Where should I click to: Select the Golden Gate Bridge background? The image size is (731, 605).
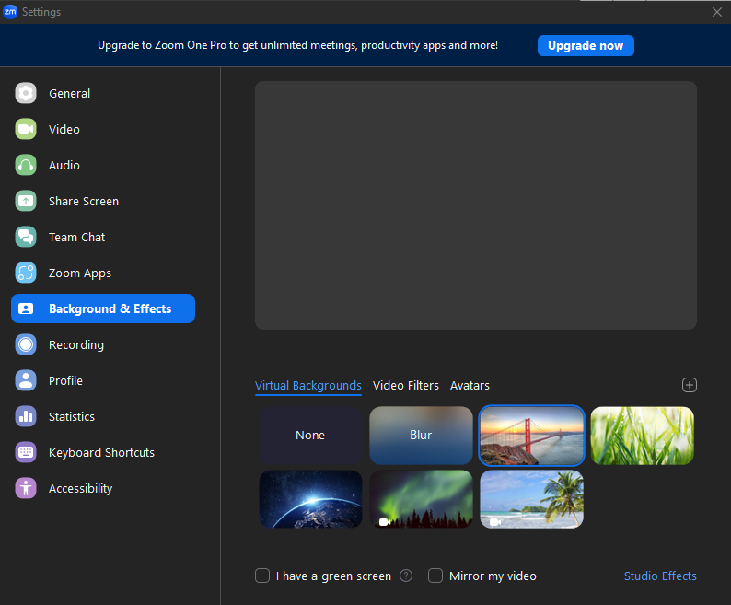(x=531, y=436)
